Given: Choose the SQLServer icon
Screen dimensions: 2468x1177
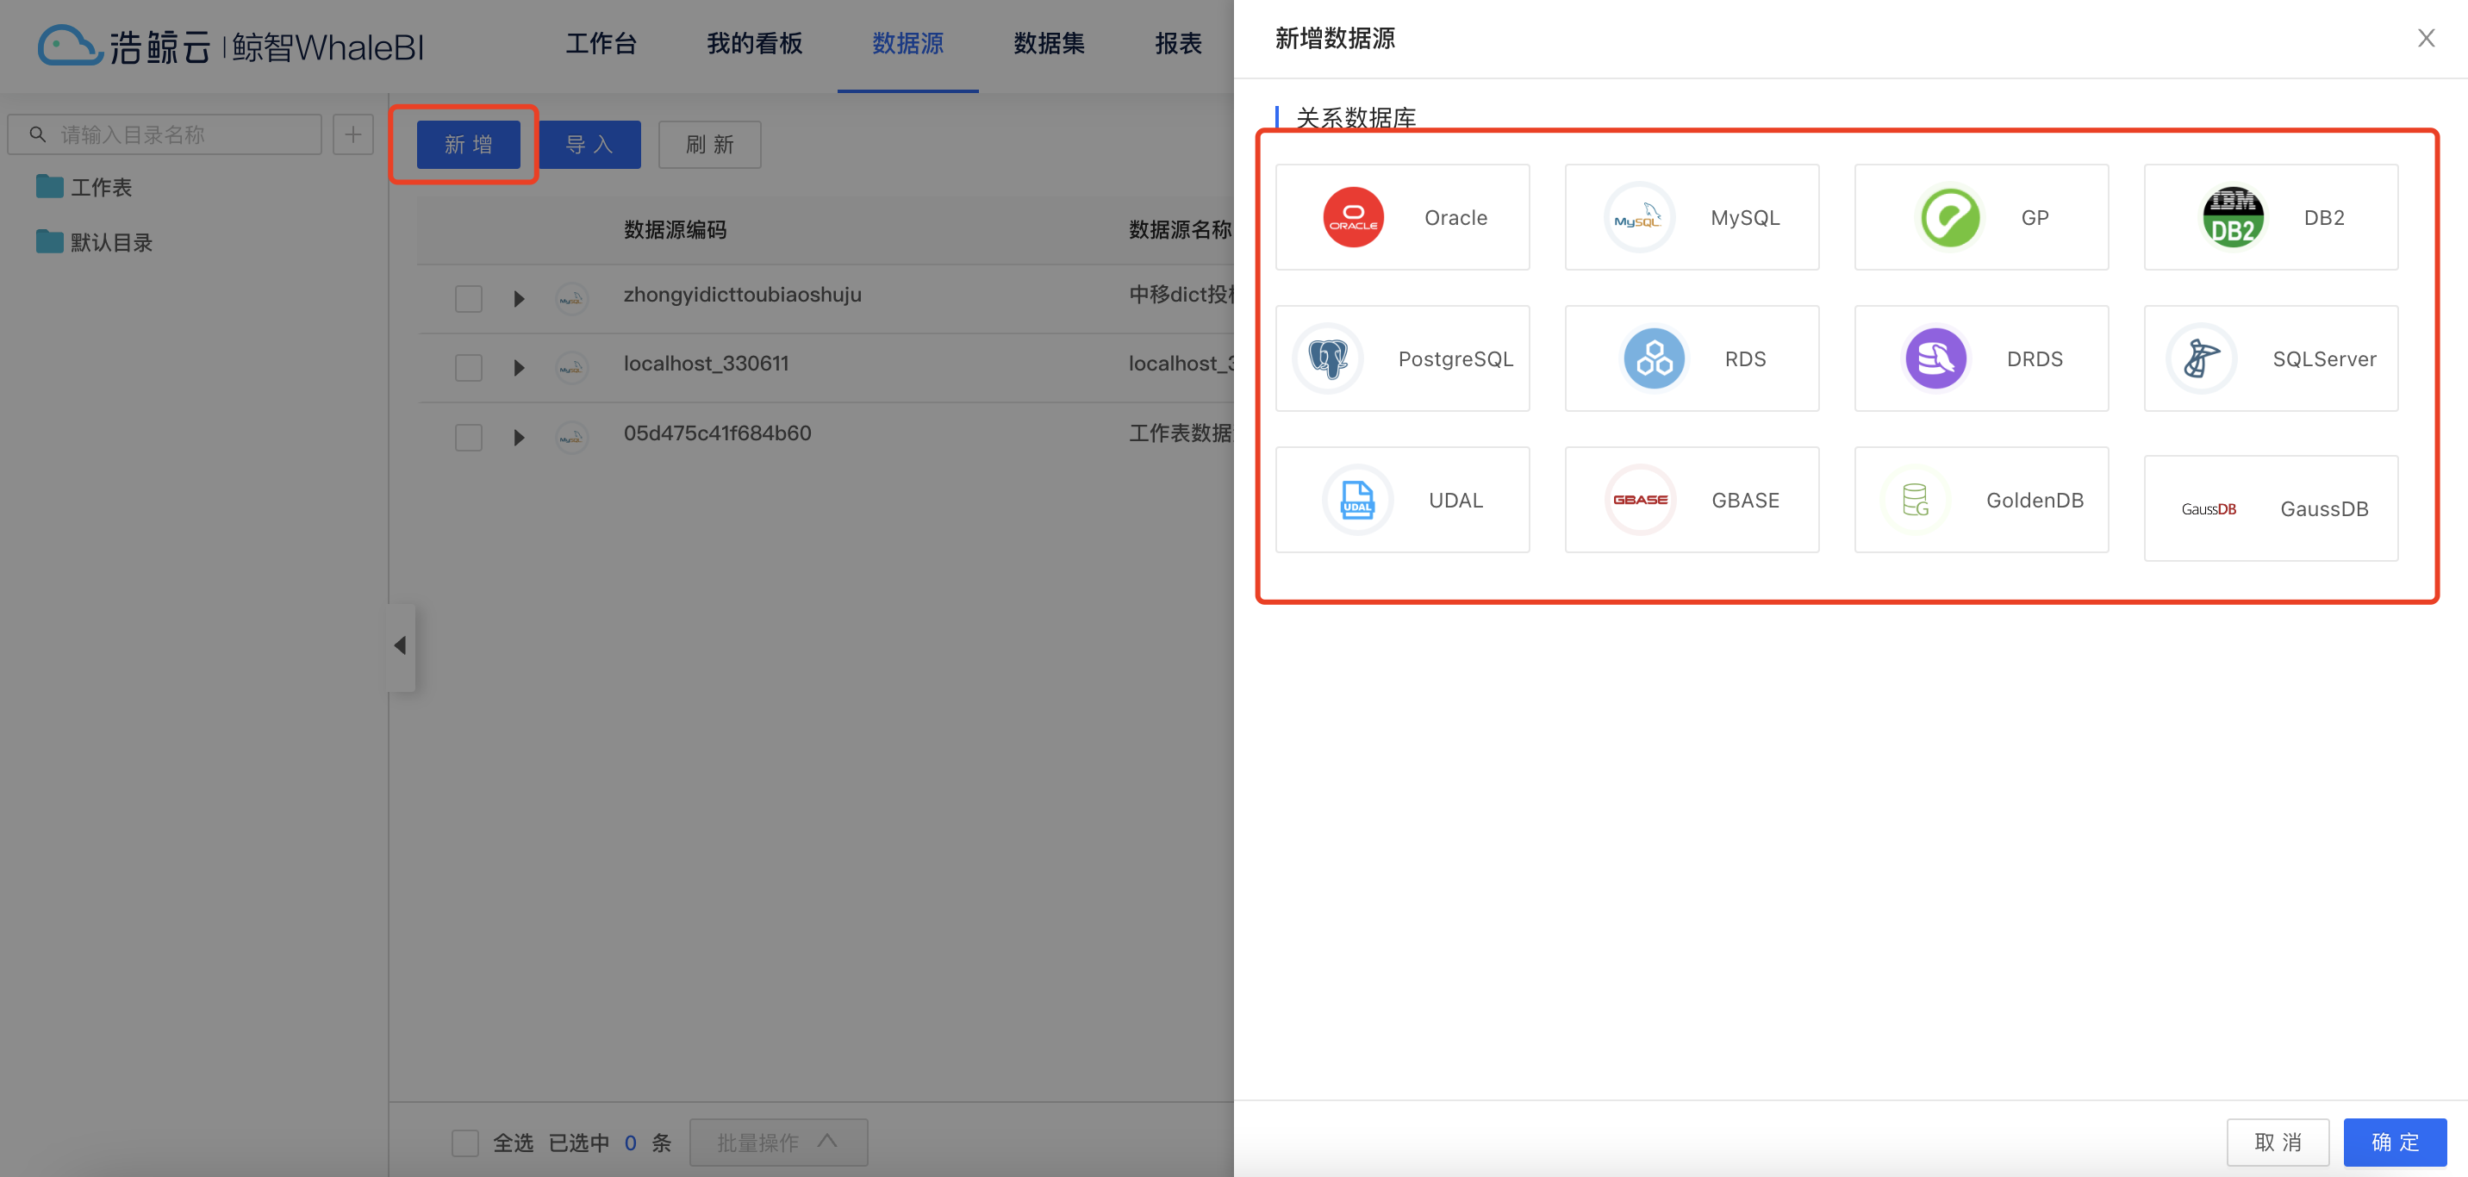Looking at the screenshot, I should pos(2202,359).
